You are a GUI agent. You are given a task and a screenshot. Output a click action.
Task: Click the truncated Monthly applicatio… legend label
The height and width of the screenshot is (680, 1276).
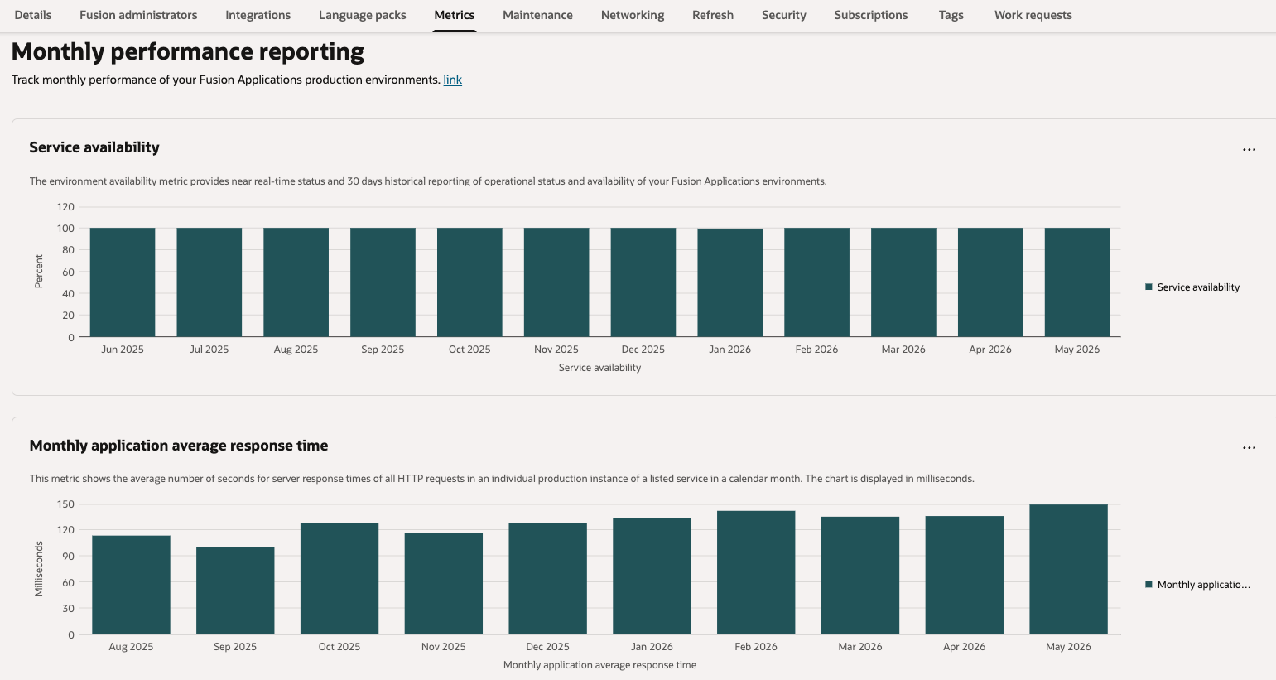[1204, 585]
